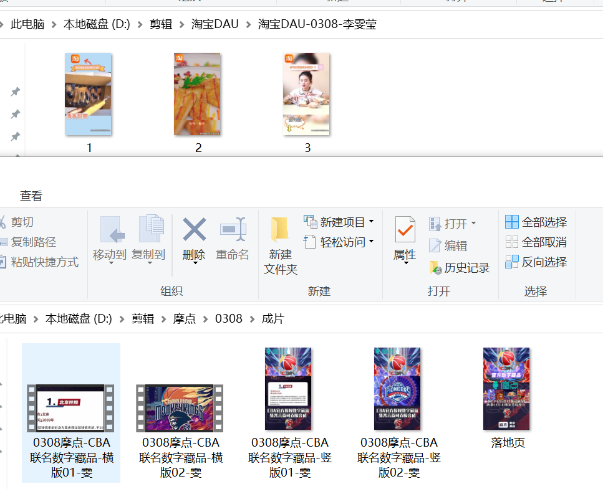This screenshot has height=489, width=603.
Task: Open Properties (属性) checkmark icon
Action: pos(405,229)
